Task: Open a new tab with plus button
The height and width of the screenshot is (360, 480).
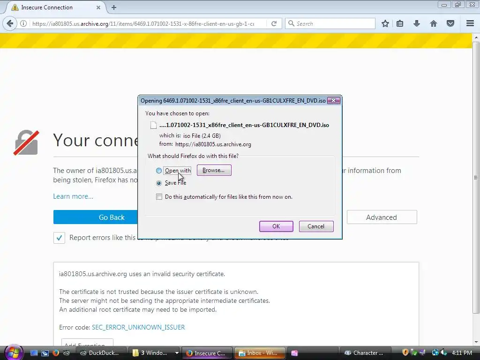Action: (x=114, y=7)
